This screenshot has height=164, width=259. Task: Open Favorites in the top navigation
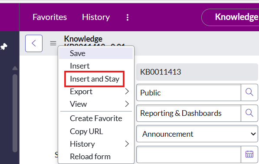pos(50,17)
